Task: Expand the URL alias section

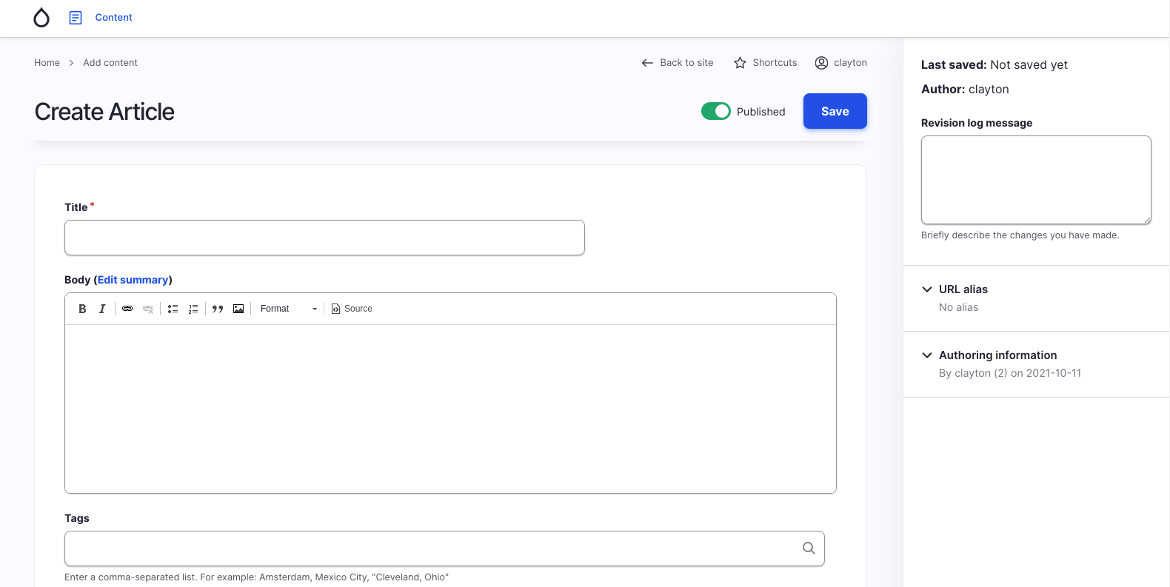Action: point(963,289)
